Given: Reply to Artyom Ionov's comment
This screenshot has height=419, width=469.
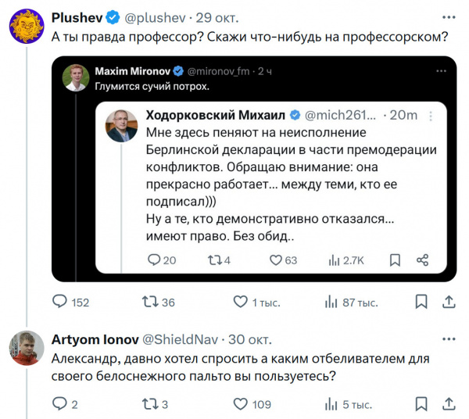Looking at the screenshot, I should click(59, 404).
